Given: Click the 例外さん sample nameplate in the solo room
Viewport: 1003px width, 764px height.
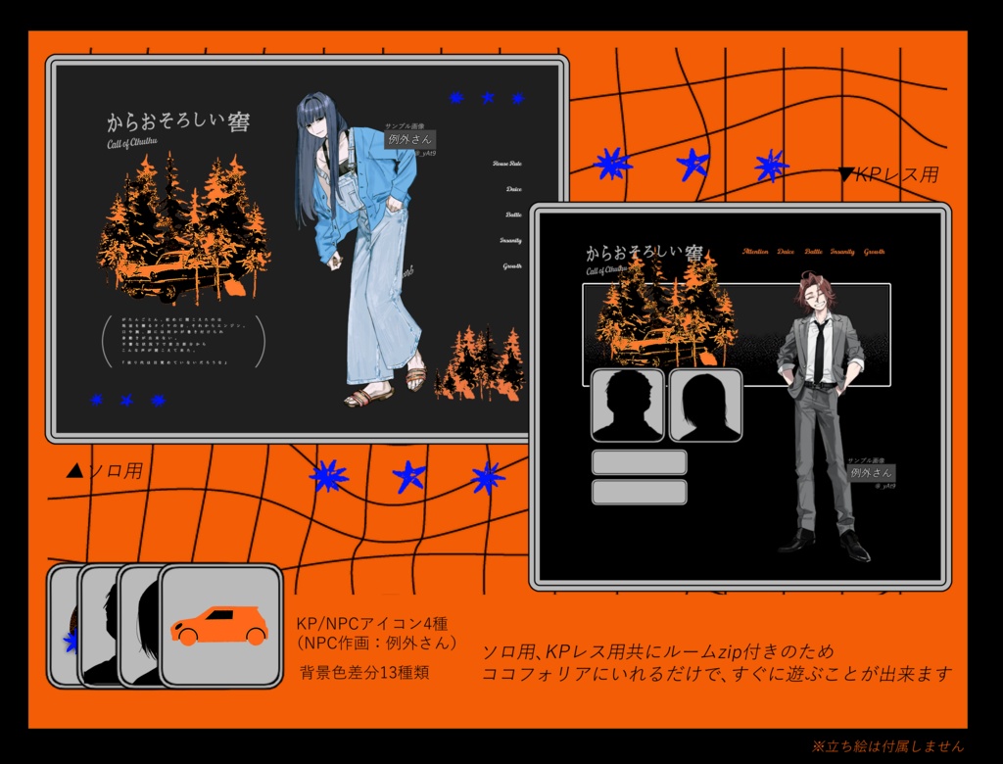Looking at the screenshot, I should pyautogui.click(x=410, y=139).
